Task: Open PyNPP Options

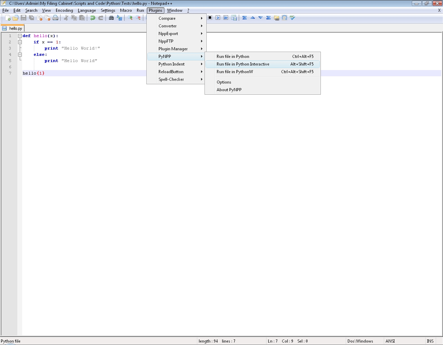Action: click(x=263, y=82)
